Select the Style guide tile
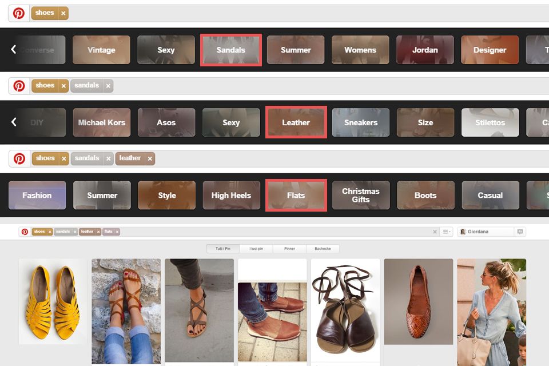This screenshot has width=549, height=366. [166, 195]
